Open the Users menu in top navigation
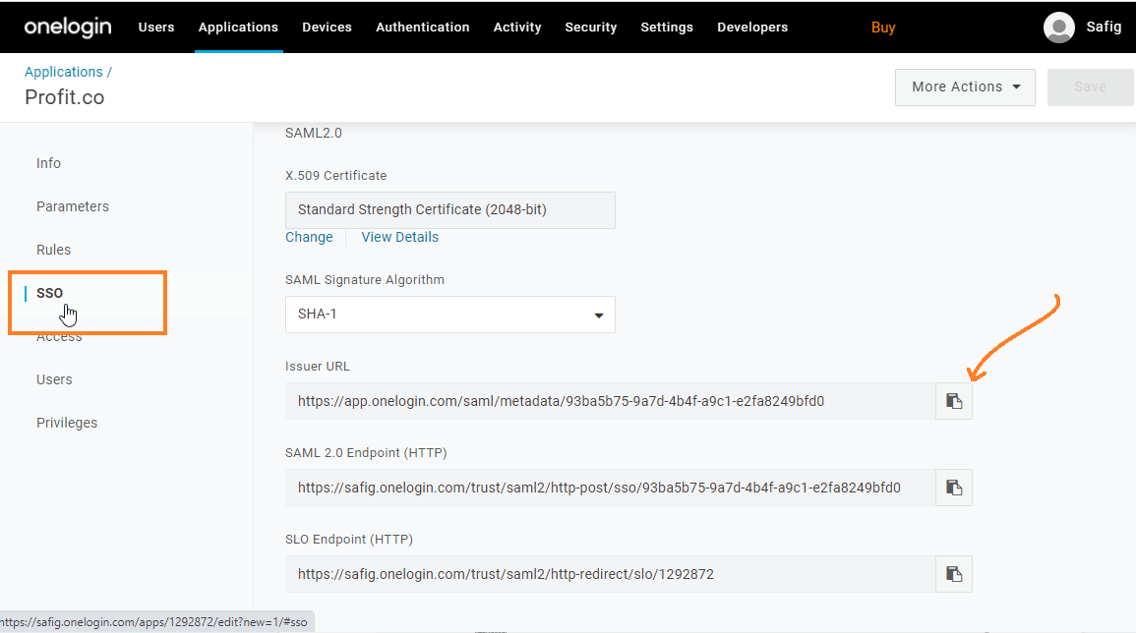Screen dimensions: 1136x633 (156, 28)
